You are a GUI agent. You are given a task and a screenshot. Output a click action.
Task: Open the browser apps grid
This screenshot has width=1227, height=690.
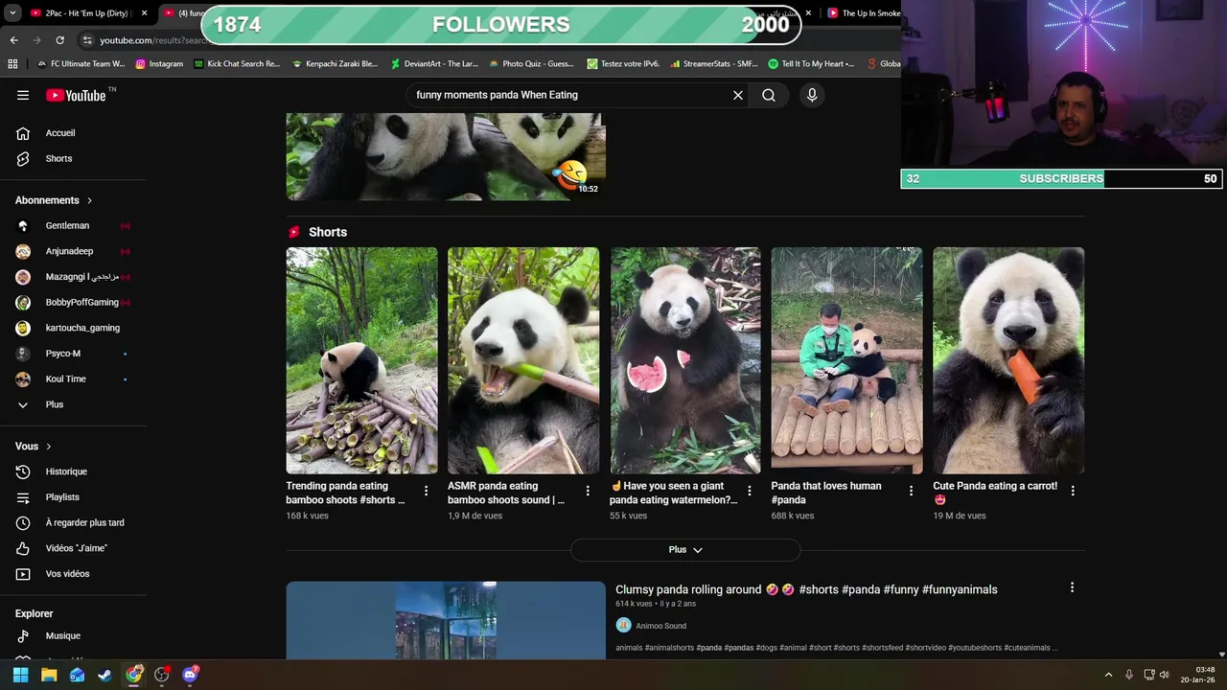point(12,64)
